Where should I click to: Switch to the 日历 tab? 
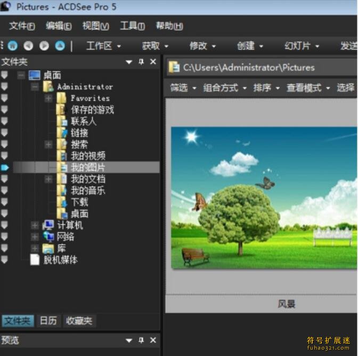[48, 321]
